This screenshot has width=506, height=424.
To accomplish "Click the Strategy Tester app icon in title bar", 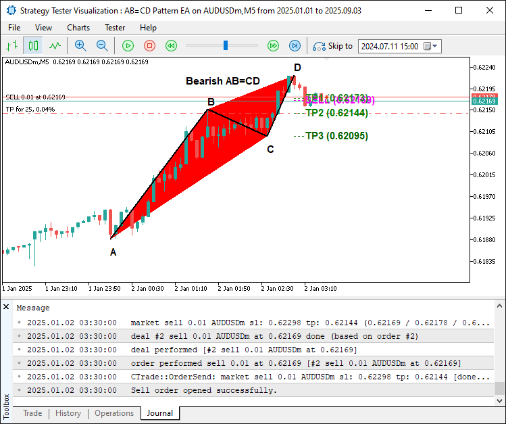I will pyautogui.click(x=11, y=10).
